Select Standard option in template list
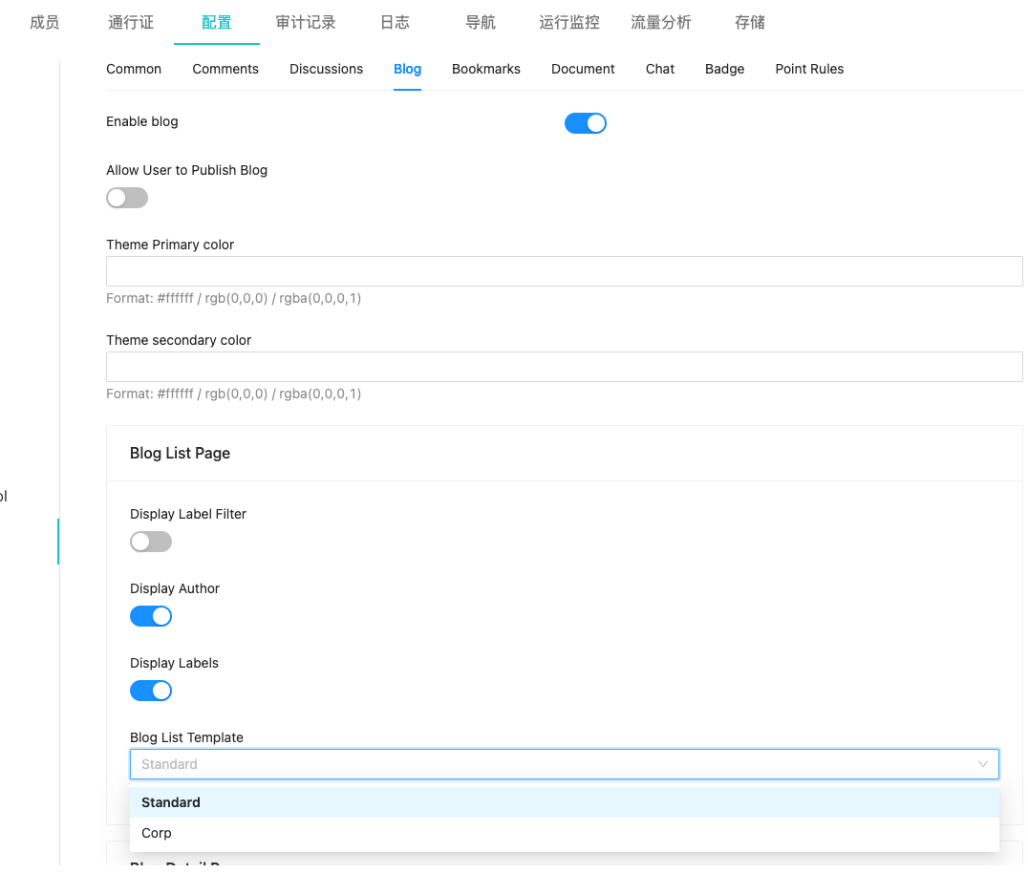1028x874 pixels. [171, 802]
